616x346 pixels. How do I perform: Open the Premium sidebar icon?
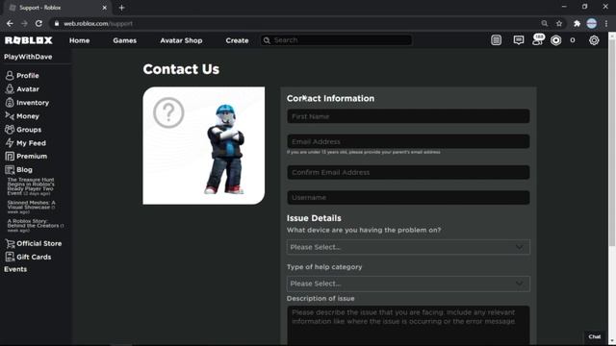coord(10,156)
